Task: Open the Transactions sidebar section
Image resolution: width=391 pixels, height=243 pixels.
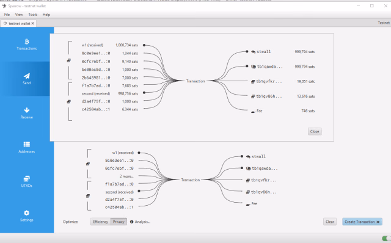Action: 27,45
